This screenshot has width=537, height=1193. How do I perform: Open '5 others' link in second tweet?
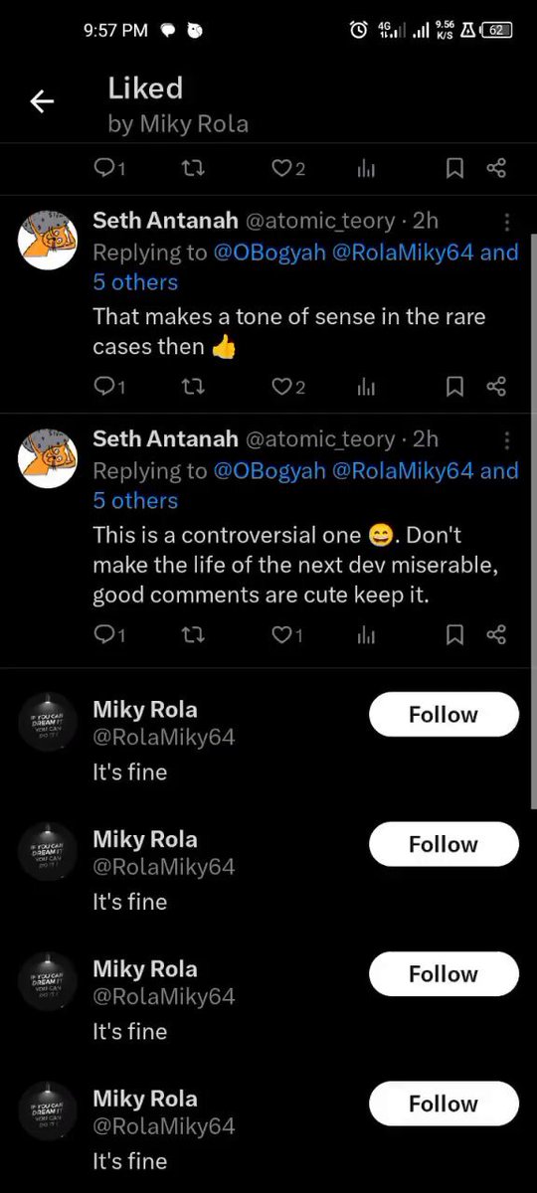pyautogui.click(x=135, y=500)
